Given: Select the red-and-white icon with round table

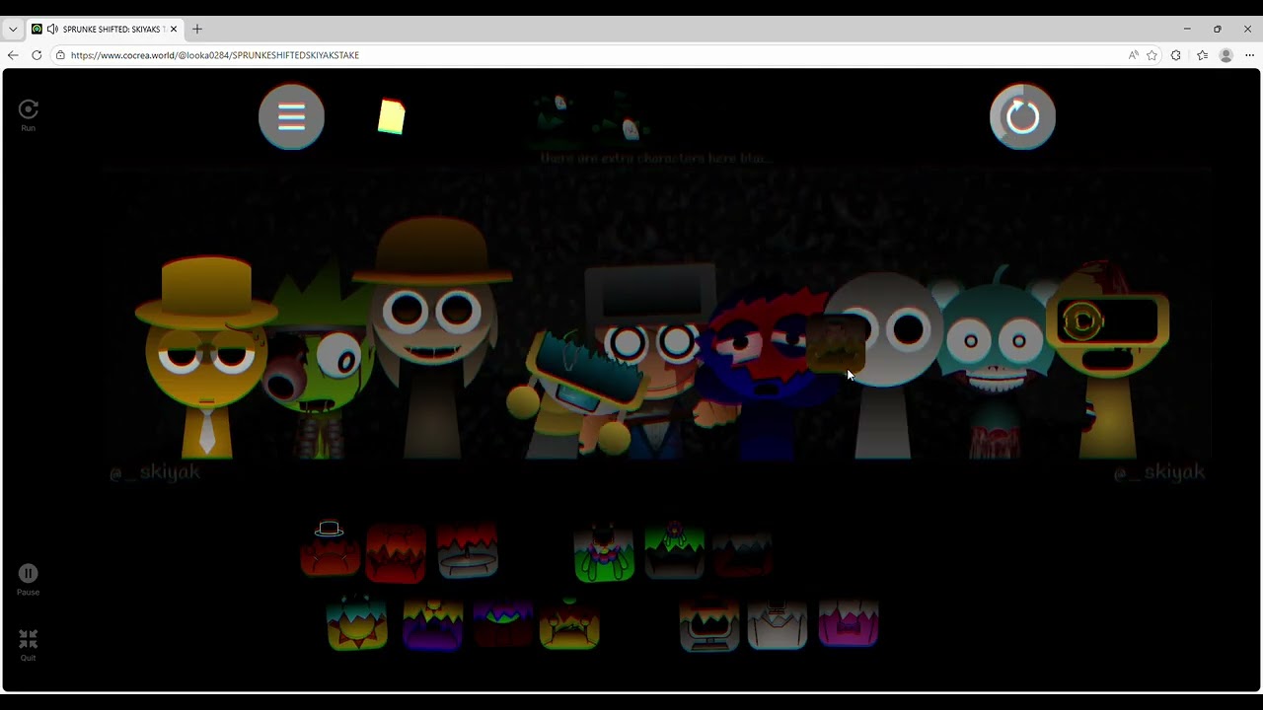Looking at the screenshot, I should [468, 551].
